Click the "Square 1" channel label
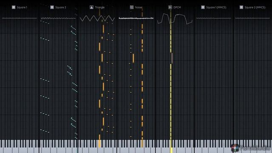 tap(22, 8)
